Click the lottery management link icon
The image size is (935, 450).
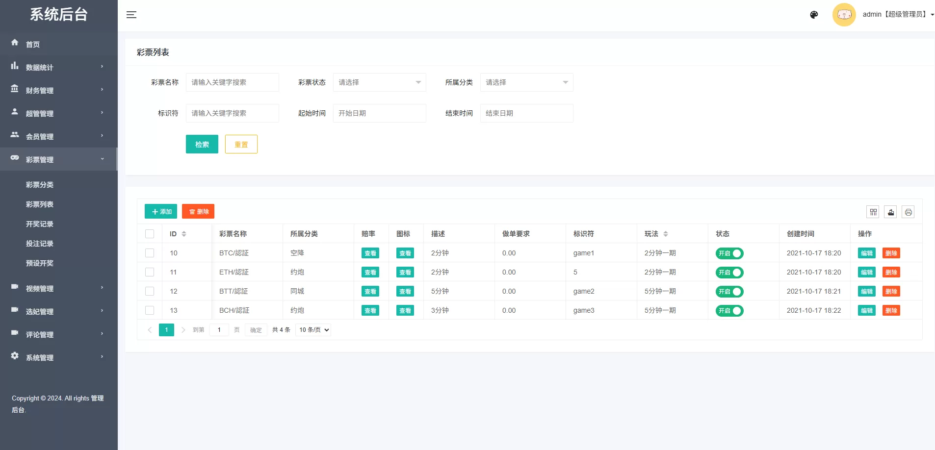click(14, 158)
